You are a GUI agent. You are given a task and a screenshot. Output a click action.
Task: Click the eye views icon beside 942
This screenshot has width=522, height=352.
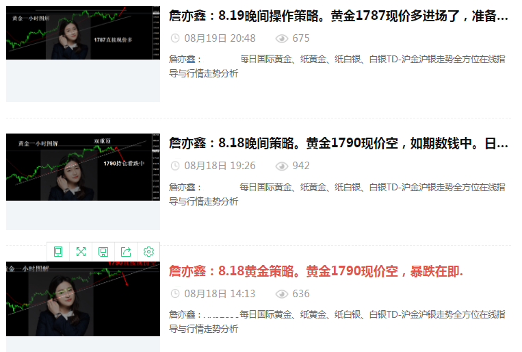282,166
